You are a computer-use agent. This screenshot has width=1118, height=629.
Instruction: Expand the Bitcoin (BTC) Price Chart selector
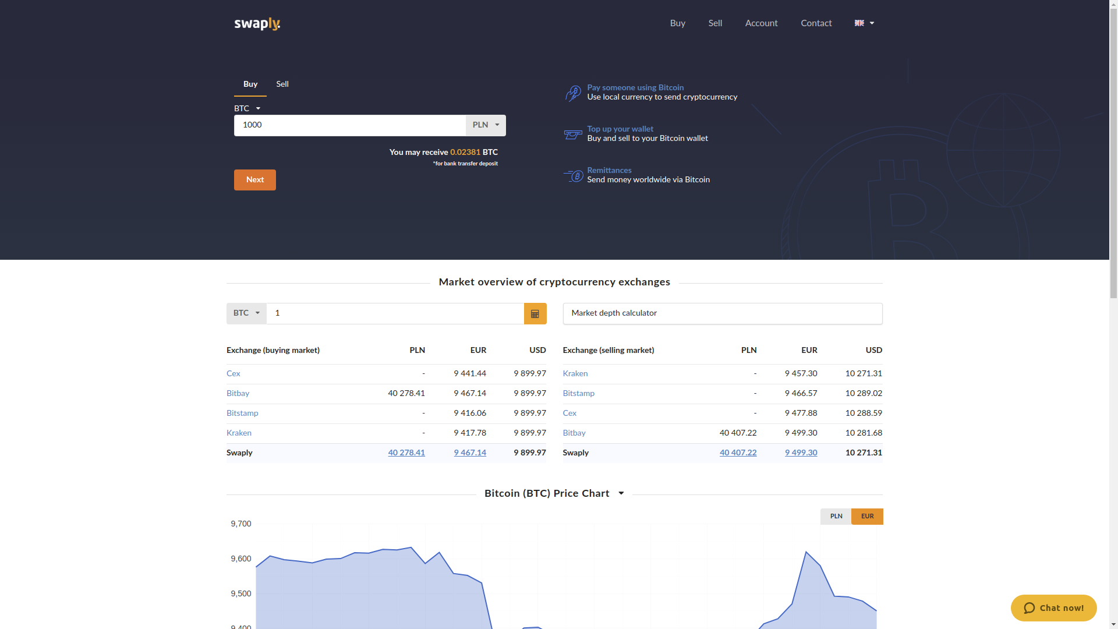click(x=620, y=493)
